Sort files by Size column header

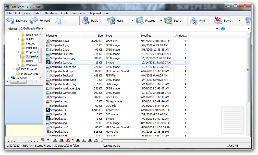92,36
